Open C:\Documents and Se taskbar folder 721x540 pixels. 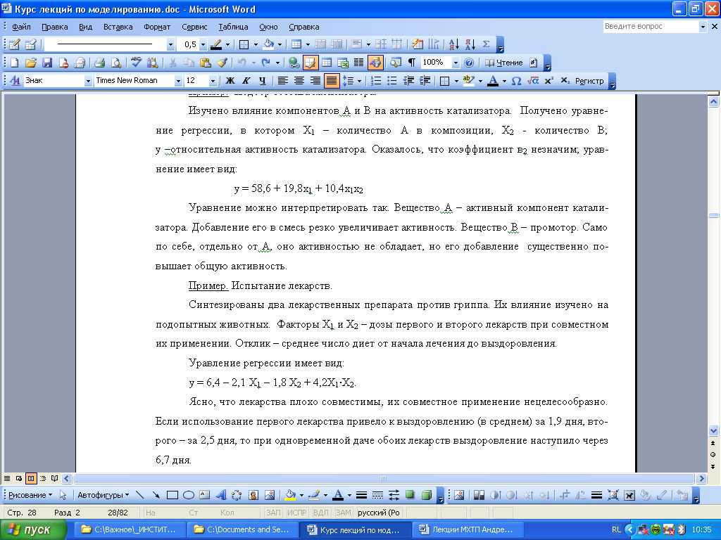[x=242, y=530]
